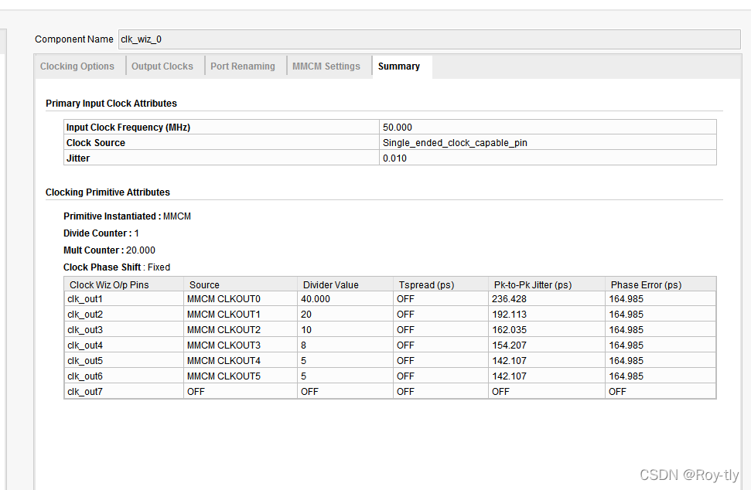Click the MMCM CLKOUT3 source cell

[241, 345]
